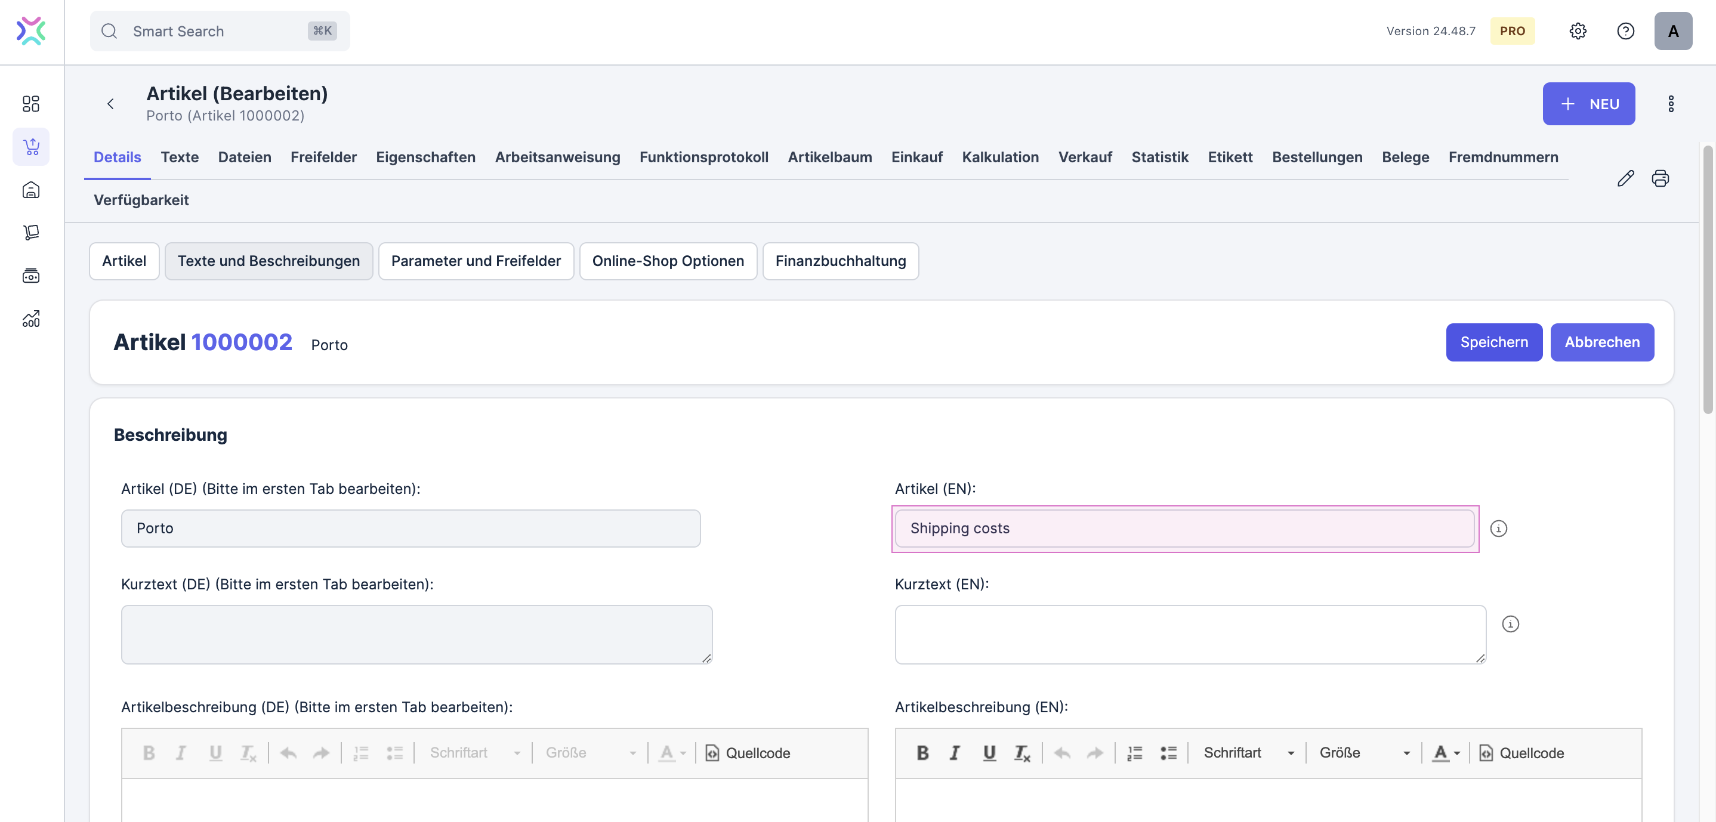Toggle underline in Artikelbeschreibung (EN) editor
Image resolution: width=1716 pixels, height=822 pixels.
point(989,753)
